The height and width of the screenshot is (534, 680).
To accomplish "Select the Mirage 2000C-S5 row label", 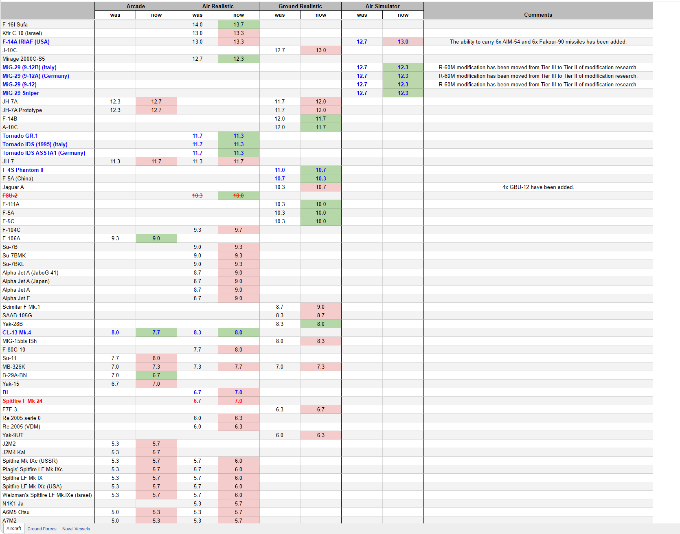I will (24, 59).
